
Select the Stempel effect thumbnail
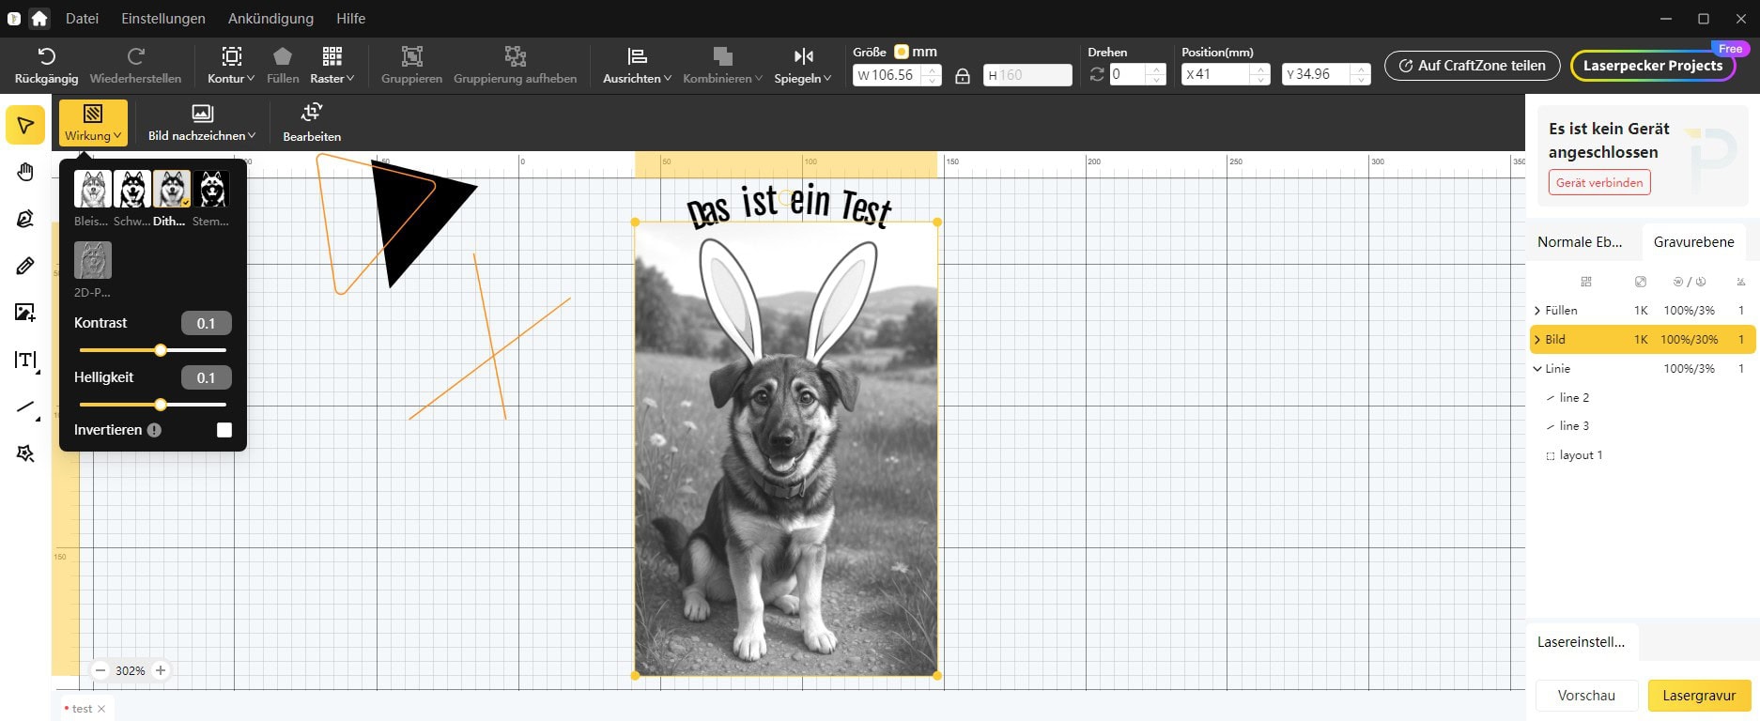pos(211,189)
